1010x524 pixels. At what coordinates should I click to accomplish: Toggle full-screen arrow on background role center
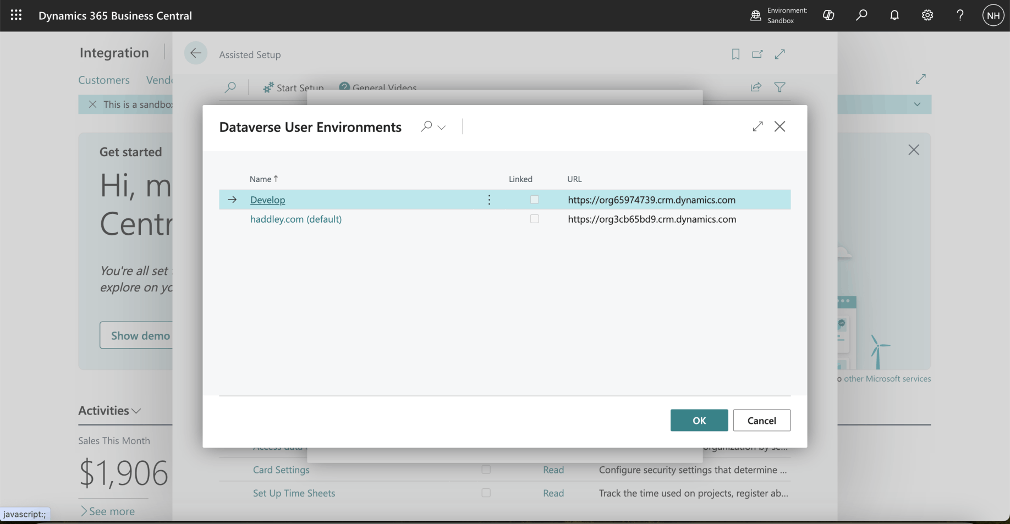(x=920, y=79)
